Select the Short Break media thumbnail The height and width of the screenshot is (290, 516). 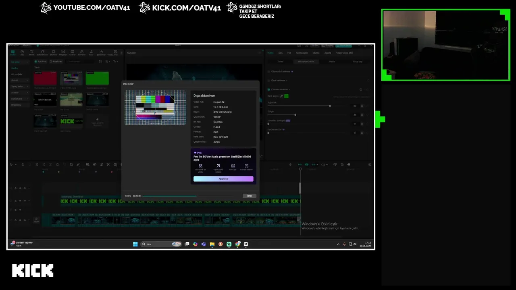pyautogui.click(x=45, y=99)
